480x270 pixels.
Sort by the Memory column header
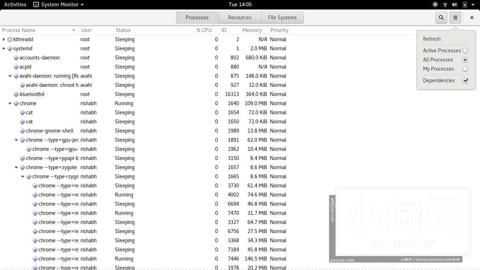click(x=254, y=30)
